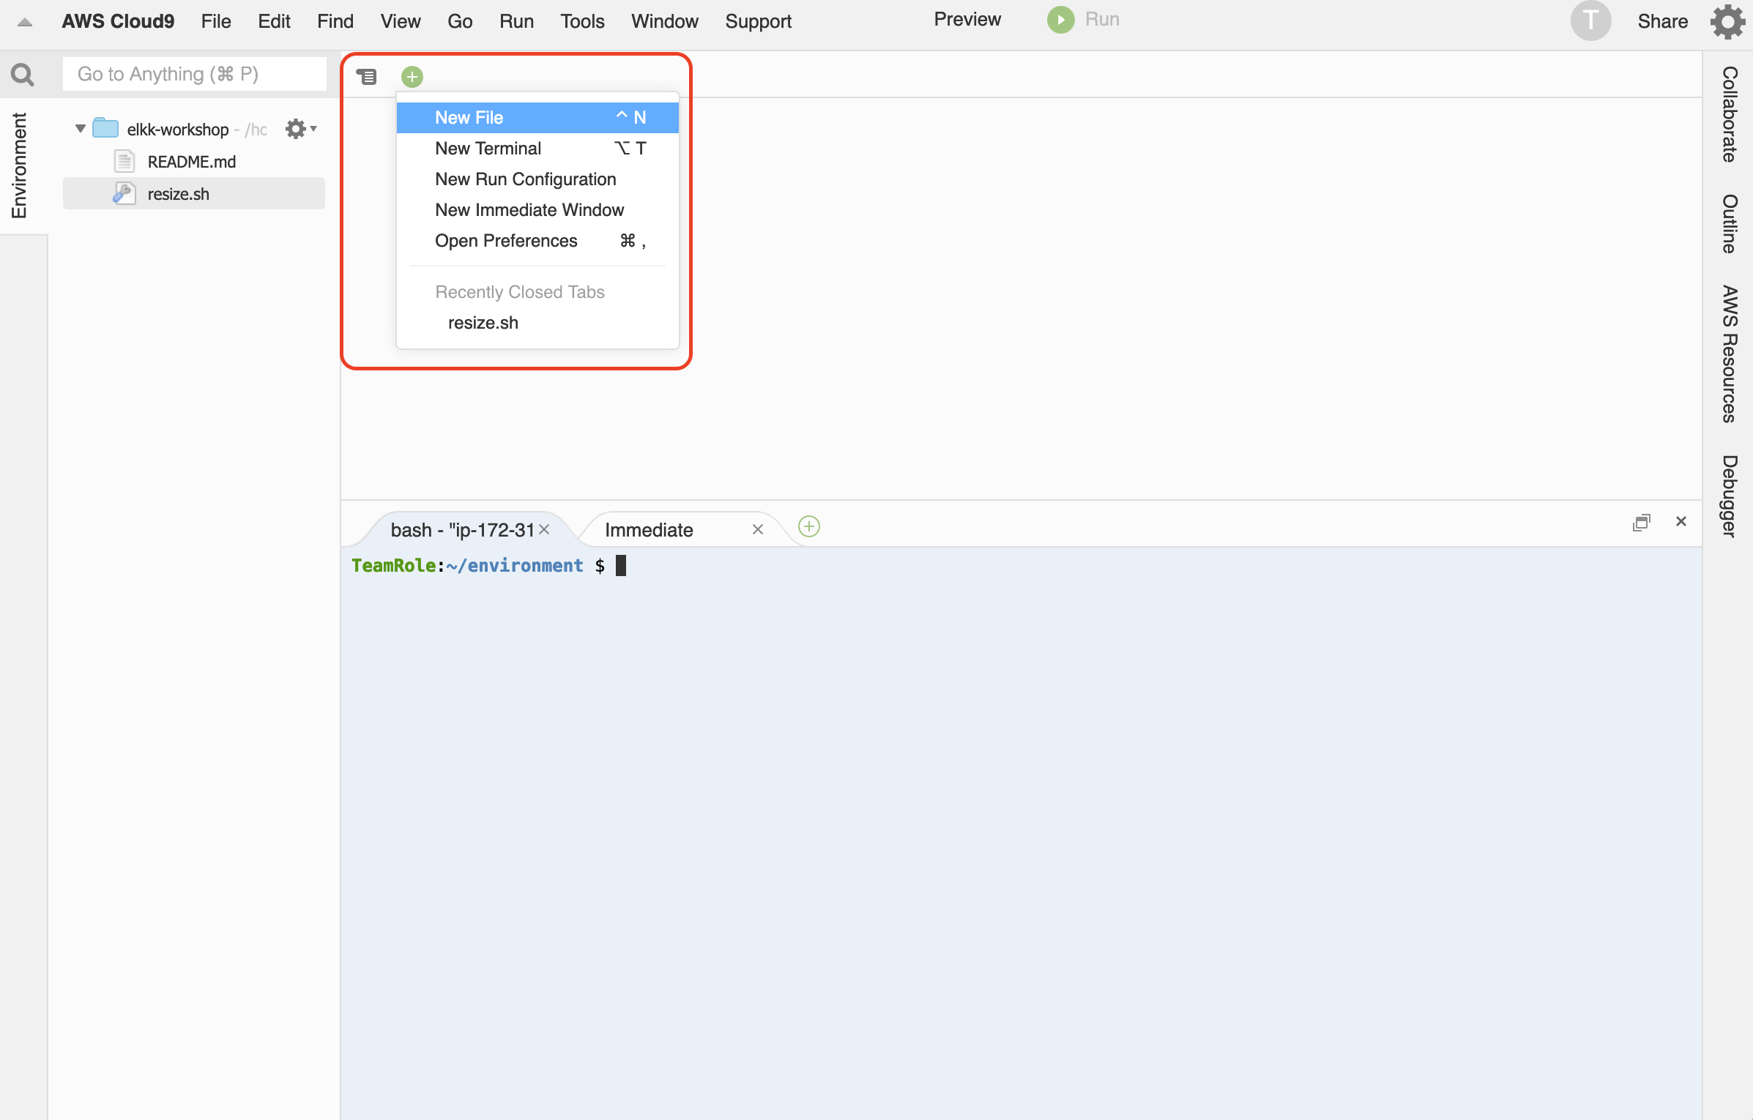Maximize the terminal pane with restore icon
1753x1120 pixels.
(x=1642, y=522)
